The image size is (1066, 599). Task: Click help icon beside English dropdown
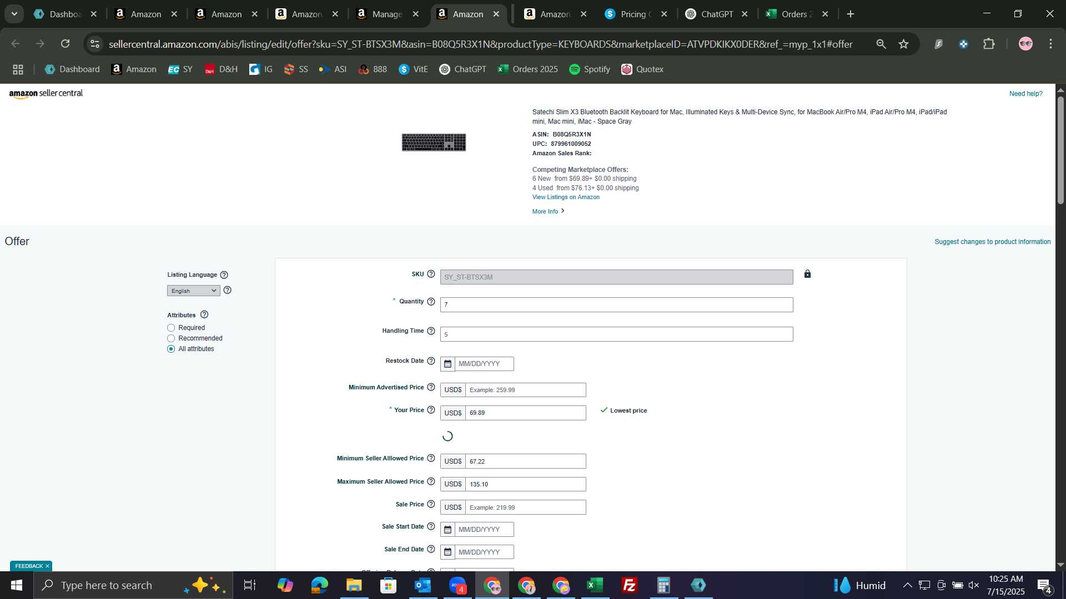(x=228, y=290)
